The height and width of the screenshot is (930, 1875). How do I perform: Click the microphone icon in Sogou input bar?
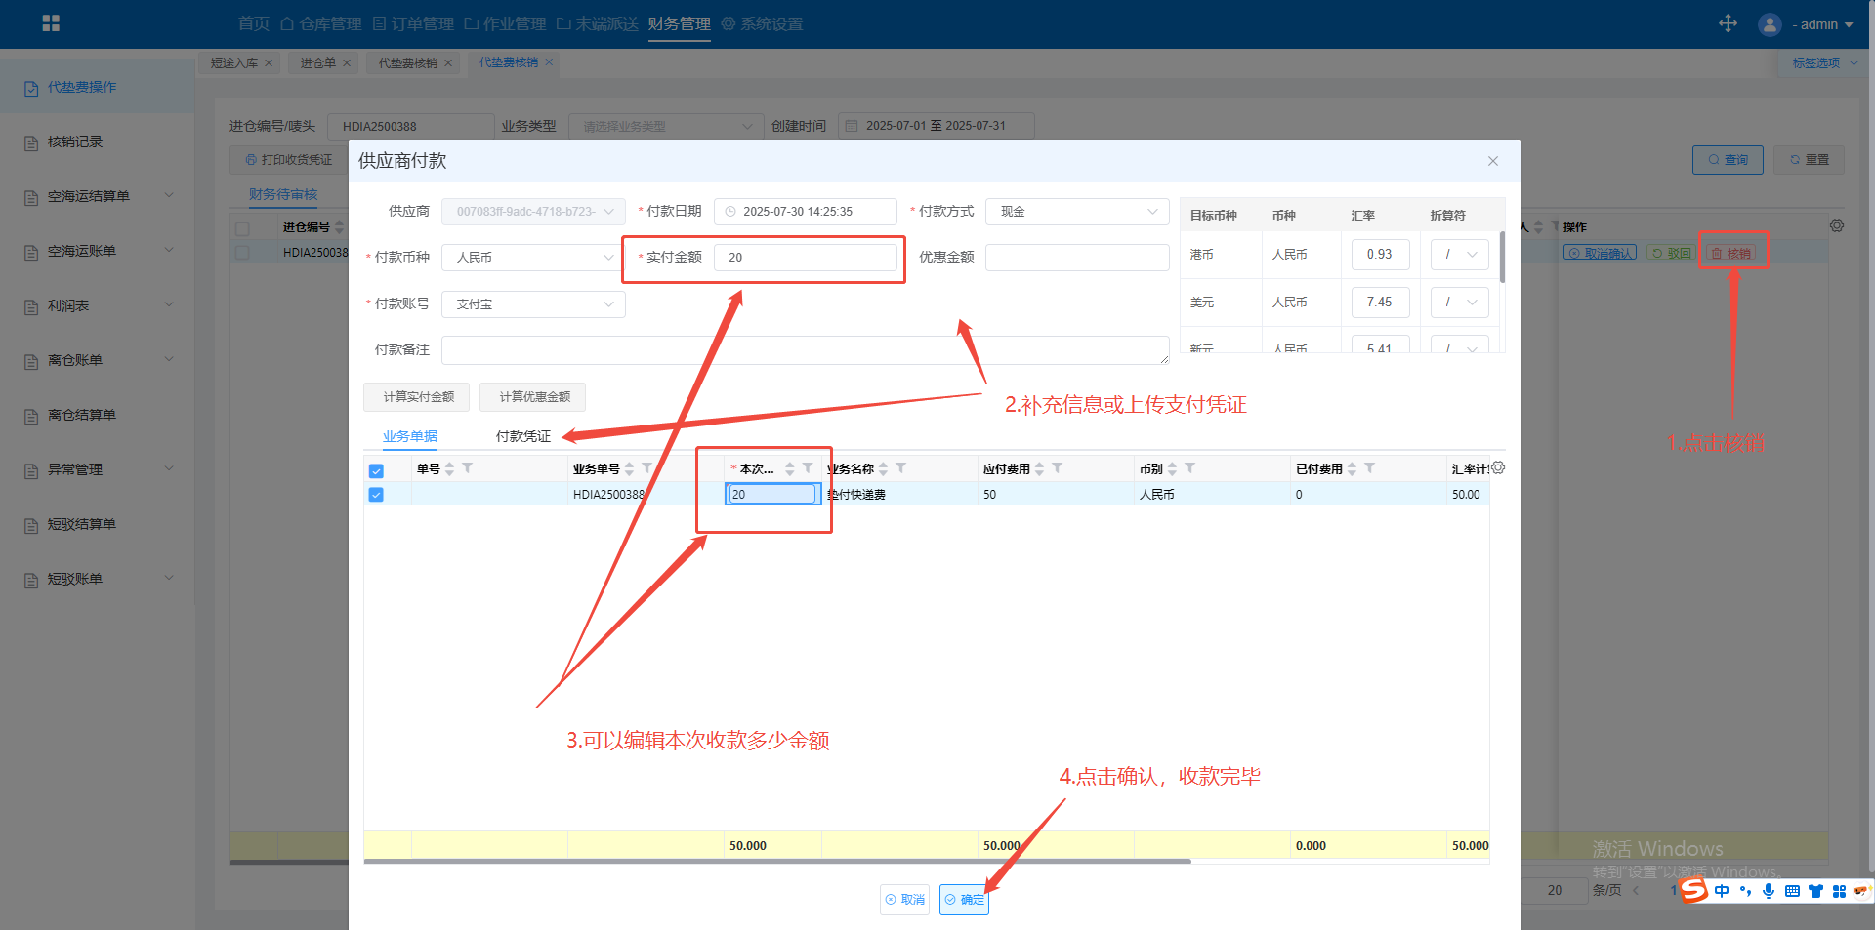pos(1768,891)
